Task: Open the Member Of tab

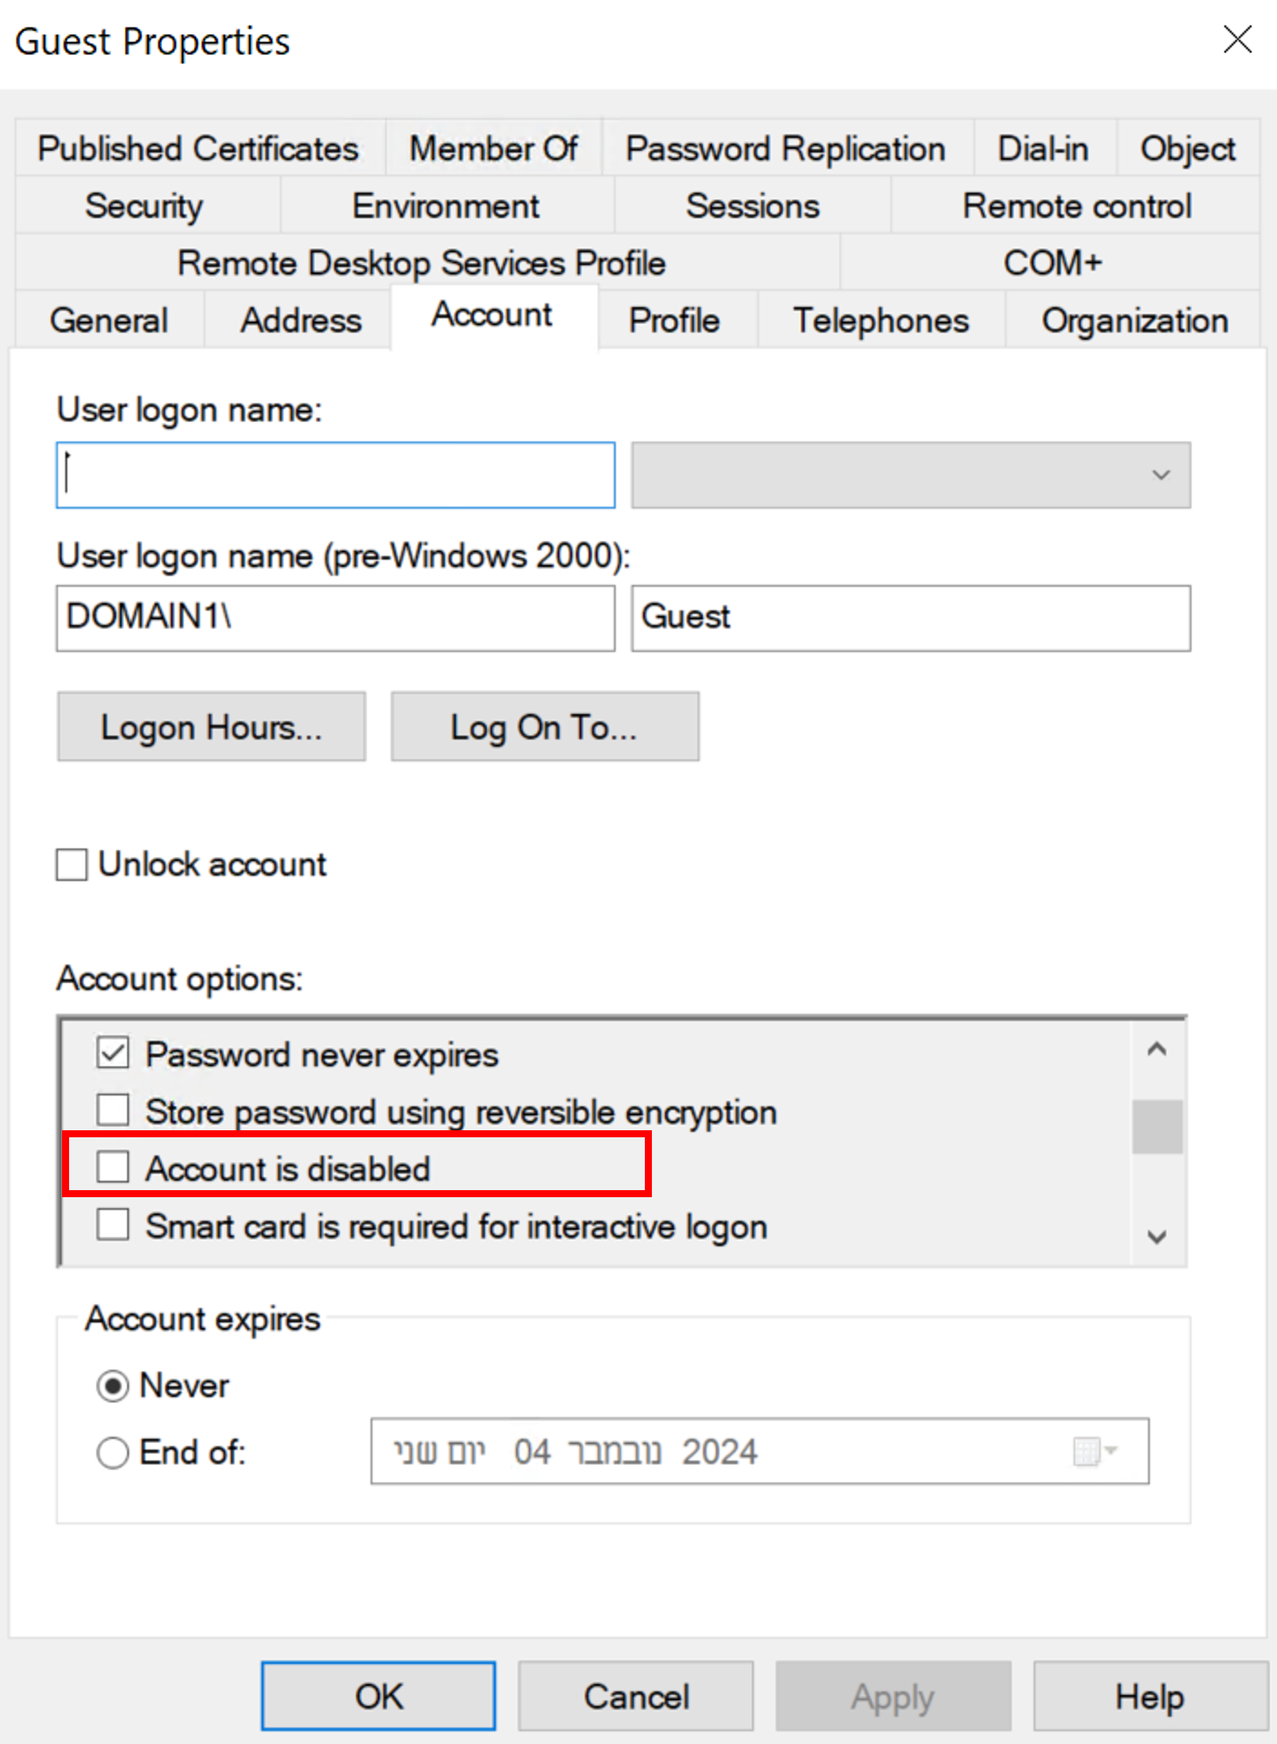Action: click(x=493, y=149)
